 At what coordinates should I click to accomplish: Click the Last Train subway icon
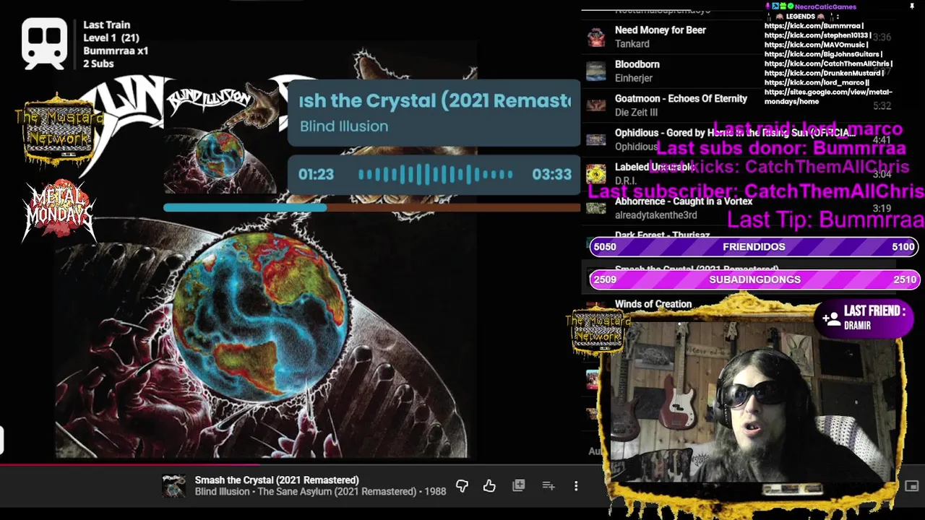pos(44,43)
